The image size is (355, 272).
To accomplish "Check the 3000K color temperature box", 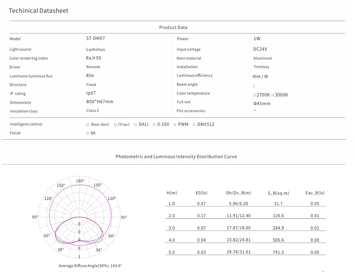I will pos(273,95).
